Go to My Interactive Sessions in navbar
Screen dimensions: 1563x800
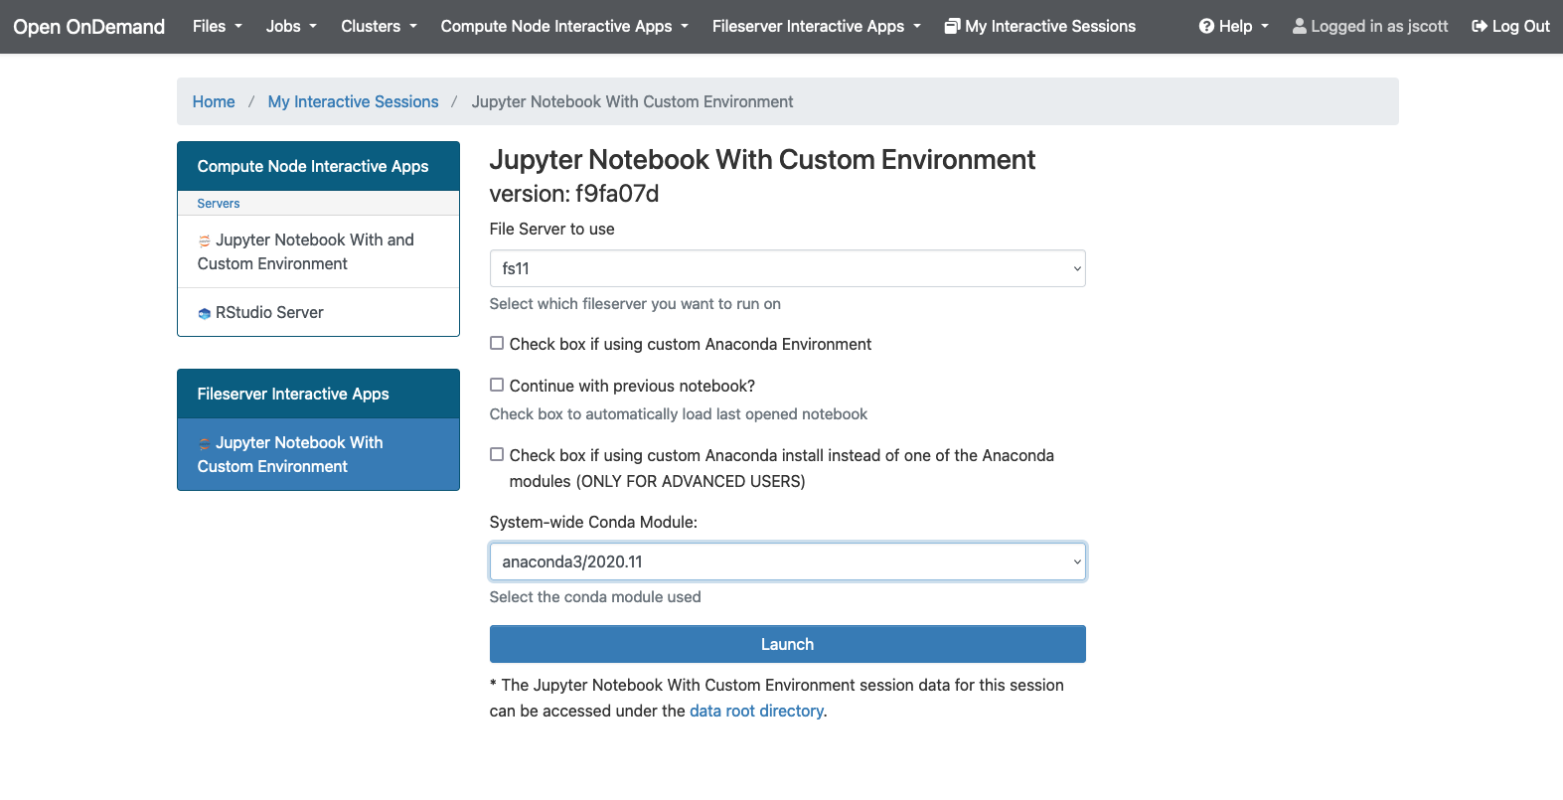pos(1039,26)
